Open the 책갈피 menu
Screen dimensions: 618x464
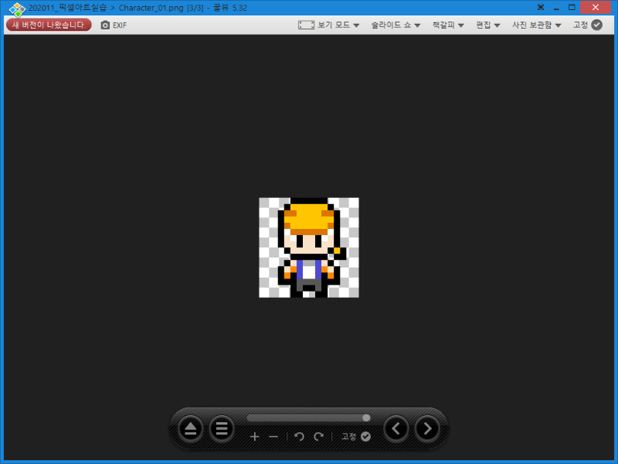[448, 25]
